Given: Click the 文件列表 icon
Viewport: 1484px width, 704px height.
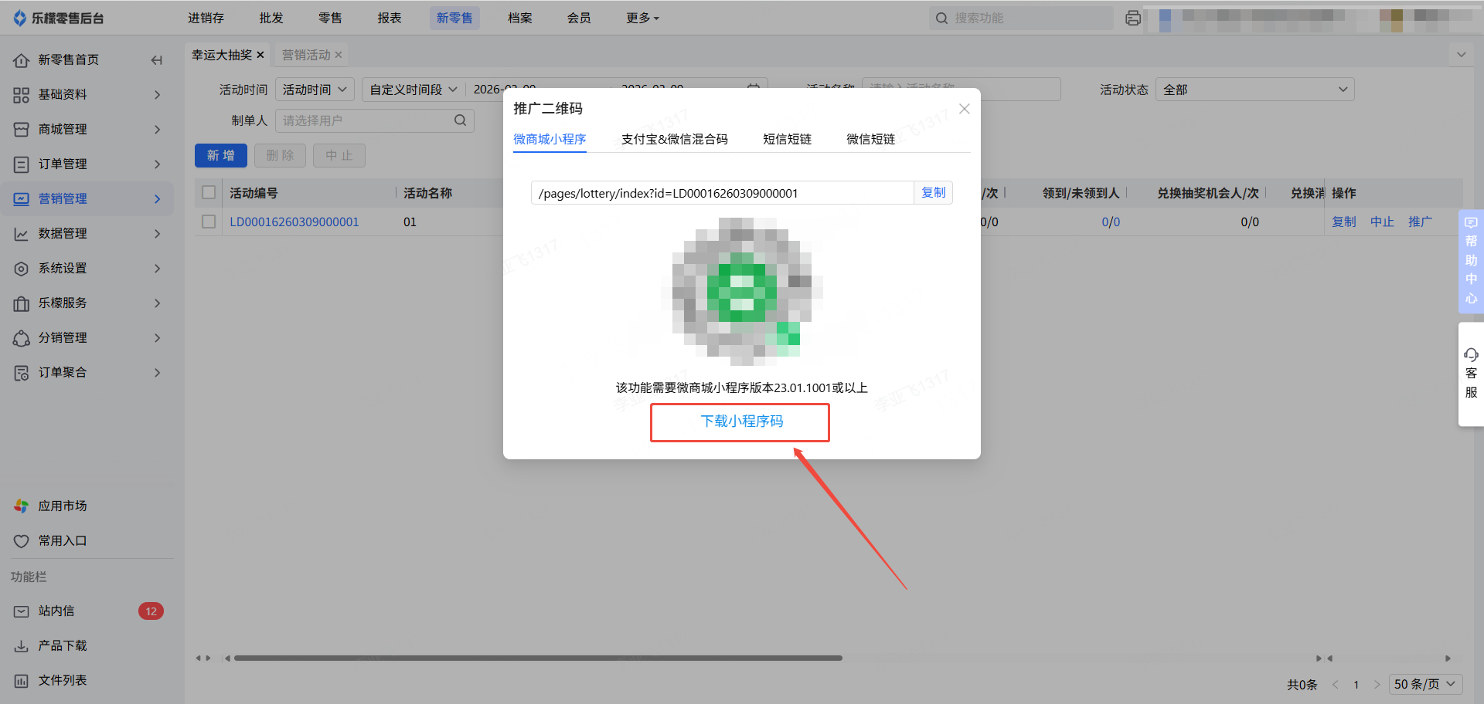Looking at the screenshot, I should point(22,681).
